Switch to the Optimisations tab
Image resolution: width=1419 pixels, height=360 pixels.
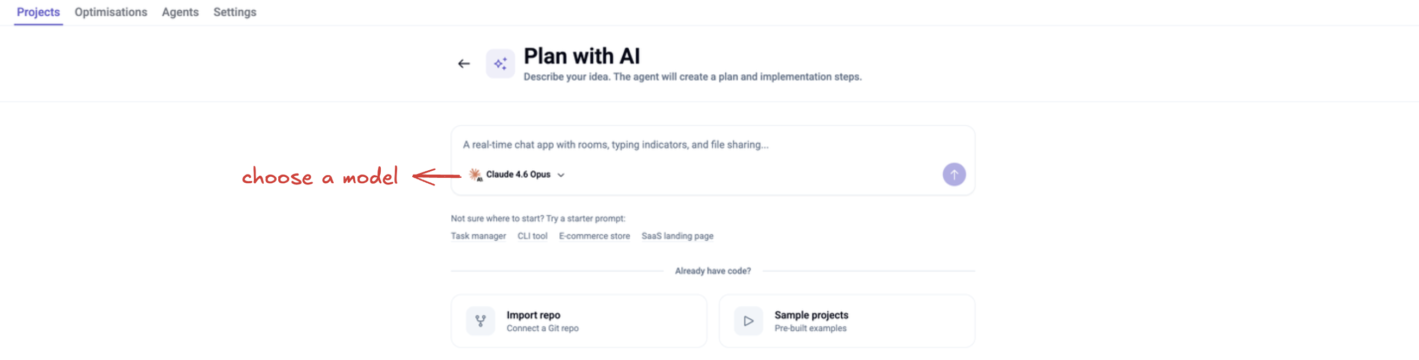[111, 12]
